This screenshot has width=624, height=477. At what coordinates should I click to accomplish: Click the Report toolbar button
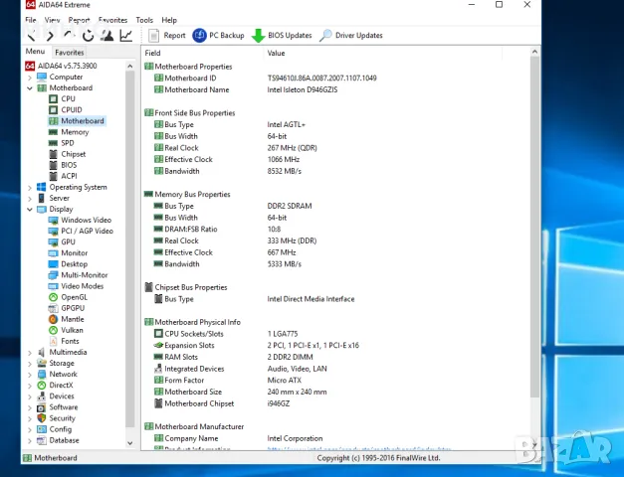click(167, 36)
